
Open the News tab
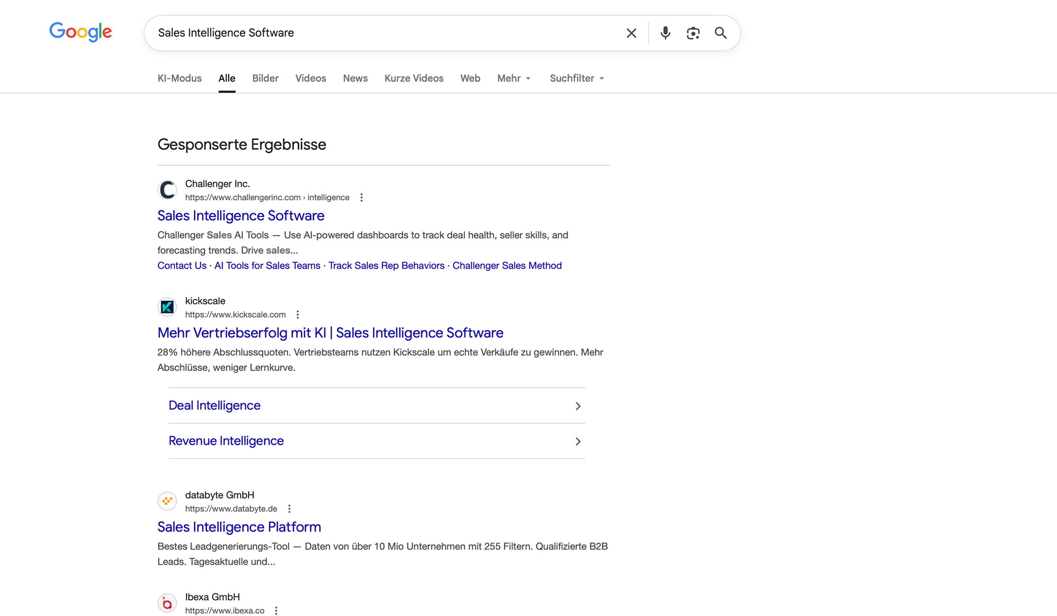(355, 78)
